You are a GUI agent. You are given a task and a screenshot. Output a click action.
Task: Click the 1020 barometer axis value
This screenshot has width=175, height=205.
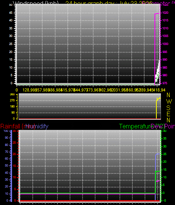[165, 13]
